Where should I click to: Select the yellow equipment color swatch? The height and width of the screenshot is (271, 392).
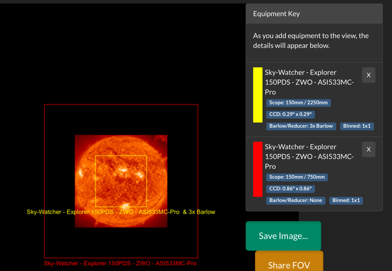tap(258, 95)
